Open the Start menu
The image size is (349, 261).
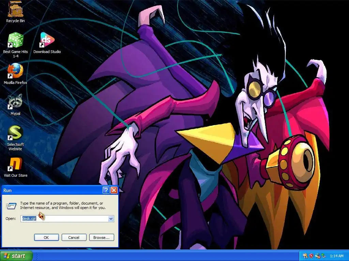pyautogui.click(x=16, y=256)
